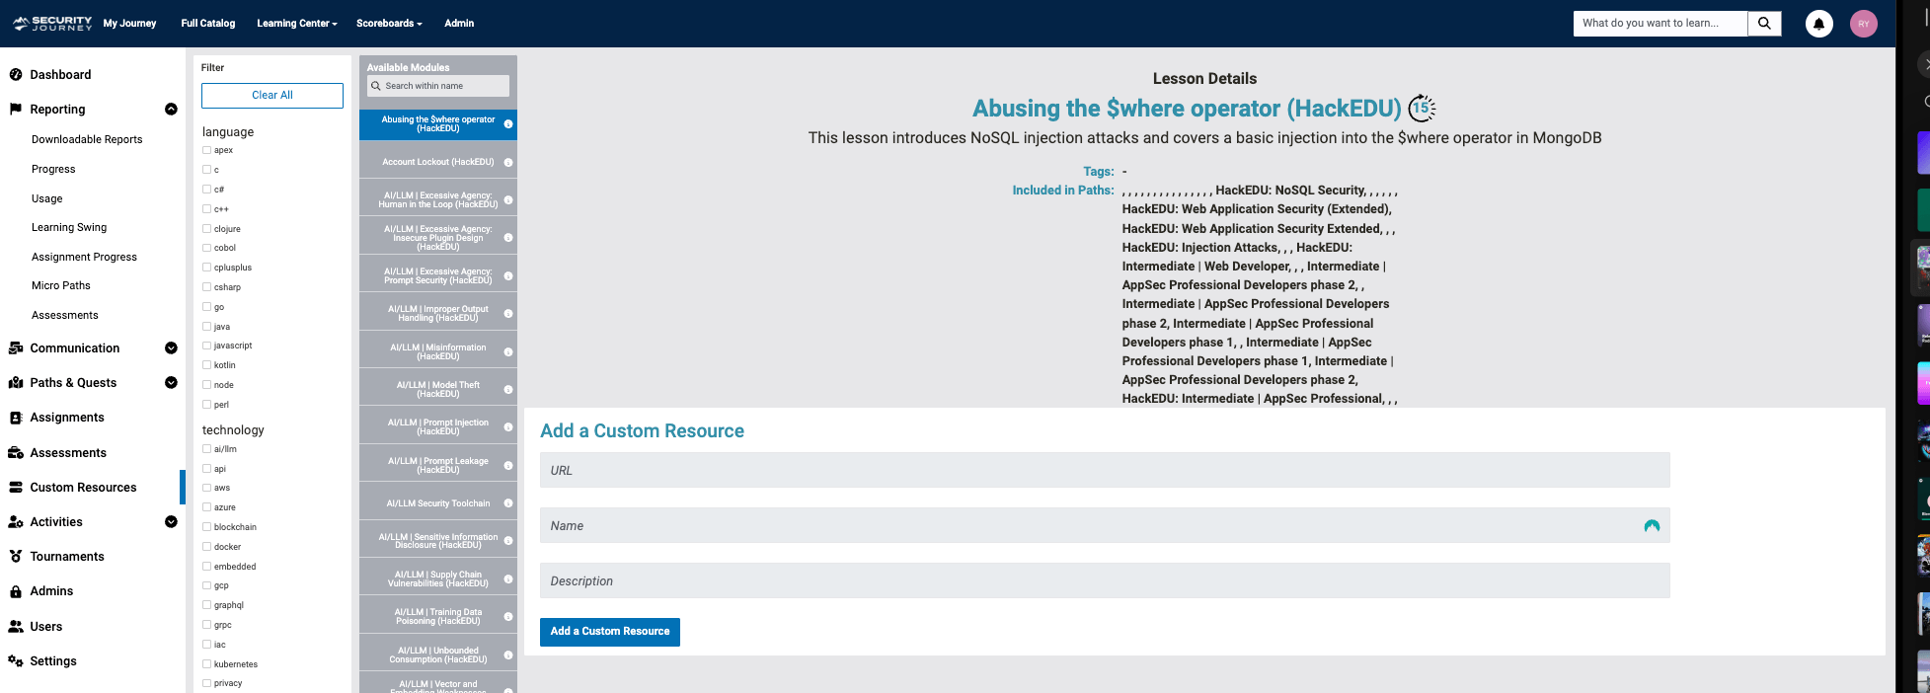Open Downloadable Reports page
This screenshot has height=693, width=1930.
click(87, 139)
